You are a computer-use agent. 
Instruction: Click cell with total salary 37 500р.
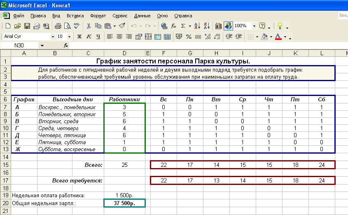[125, 203]
